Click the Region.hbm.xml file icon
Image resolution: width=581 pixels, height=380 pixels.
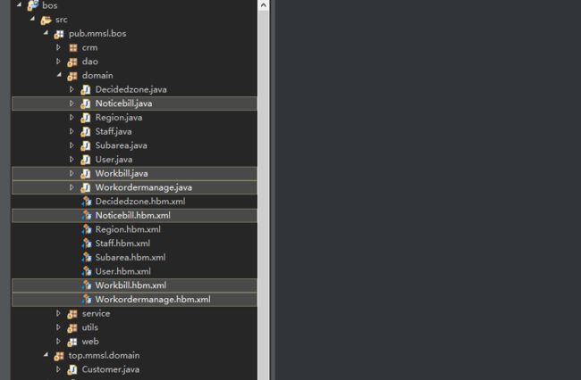(87, 229)
